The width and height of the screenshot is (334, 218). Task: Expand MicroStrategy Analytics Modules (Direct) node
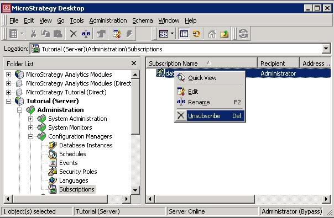click(x=8, y=83)
